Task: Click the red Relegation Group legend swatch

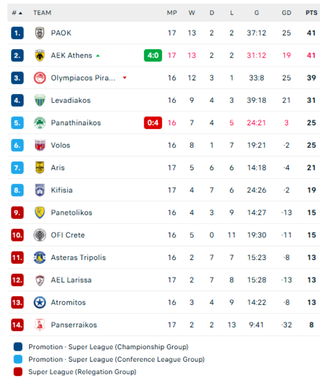Action: (18, 372)
